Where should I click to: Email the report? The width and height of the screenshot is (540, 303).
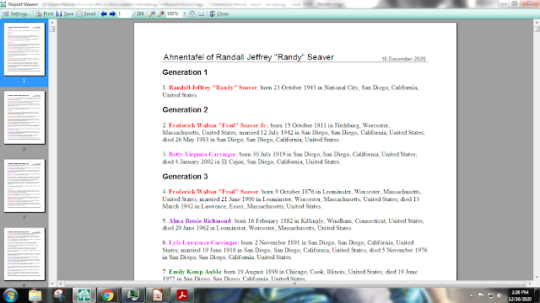pos(86,13)
